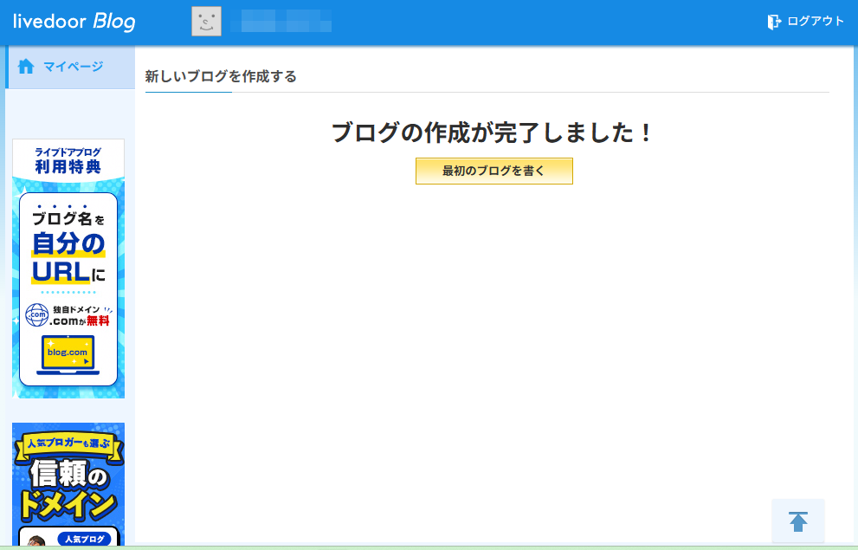The height and width of the screenshot is (550, 858).
Task: Click the livedoor Blog logo
Action: pos(74,22)
